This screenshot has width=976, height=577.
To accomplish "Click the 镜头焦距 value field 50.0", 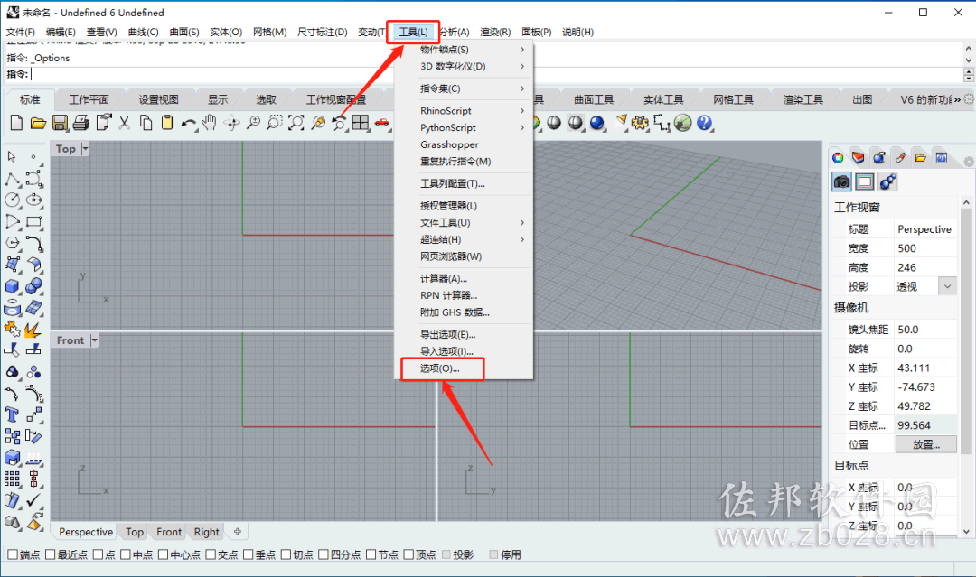I will 925,330.
